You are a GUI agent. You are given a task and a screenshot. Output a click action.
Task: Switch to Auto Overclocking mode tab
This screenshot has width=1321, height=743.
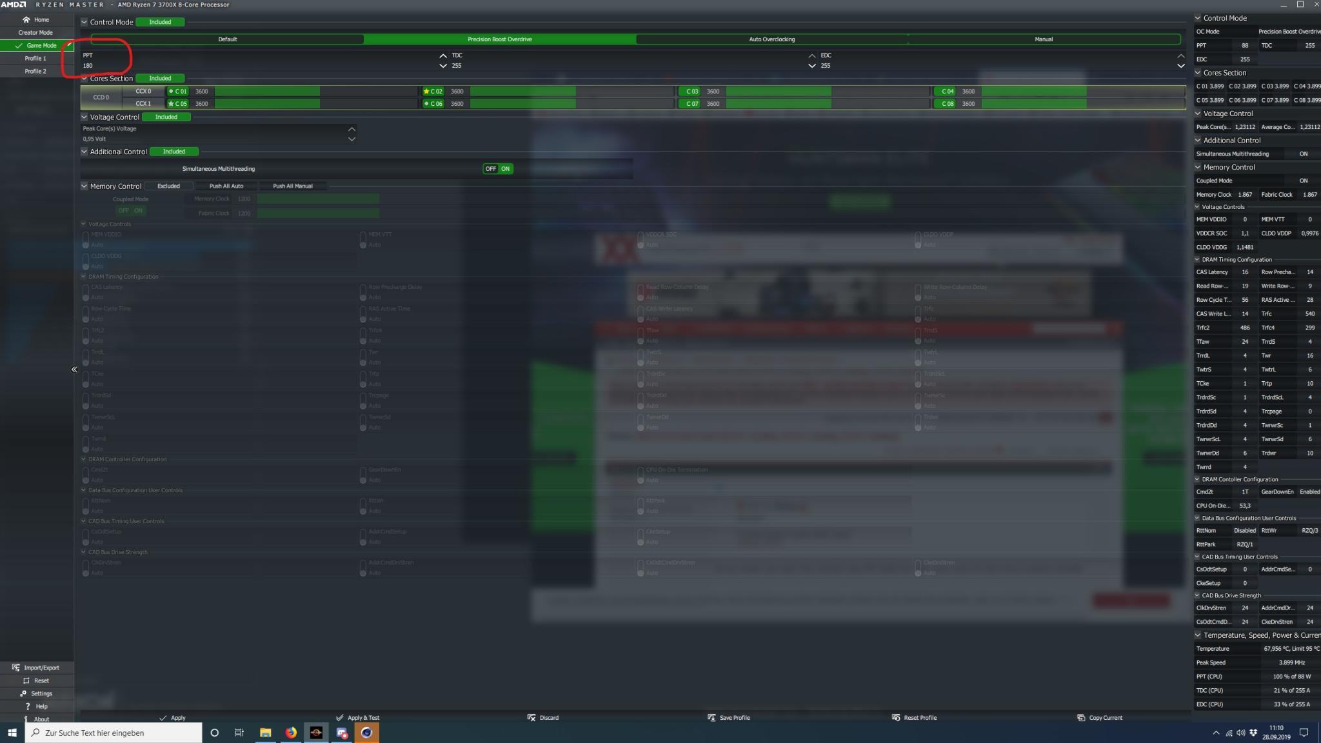[x=771, y=39]
